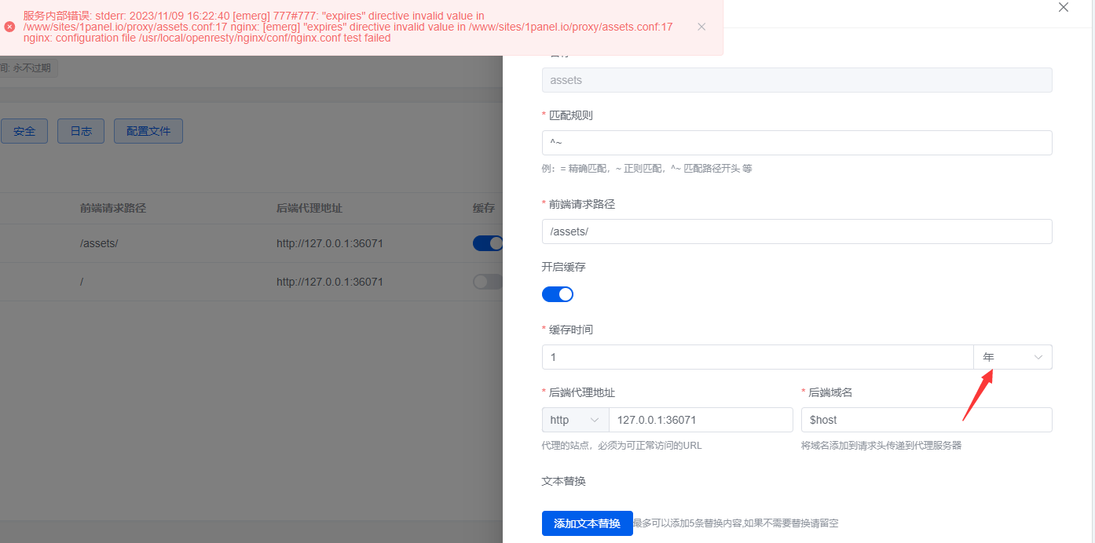The image size is (1095, 543).
Task: Dismiss the nginx error notification
Action: click(701, 26)
